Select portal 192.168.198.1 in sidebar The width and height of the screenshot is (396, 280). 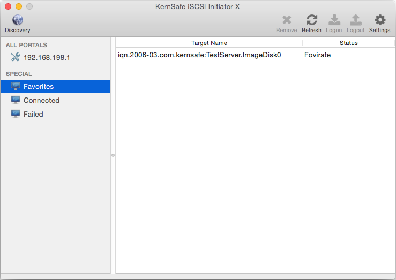pos(56,57)
